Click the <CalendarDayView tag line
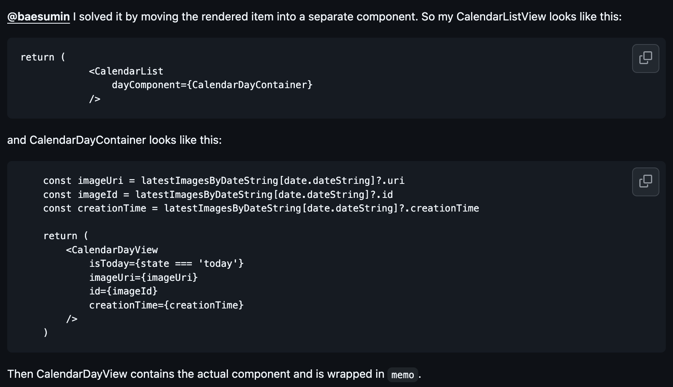Viewport: 673px width, 387px height. pos(112,250)
